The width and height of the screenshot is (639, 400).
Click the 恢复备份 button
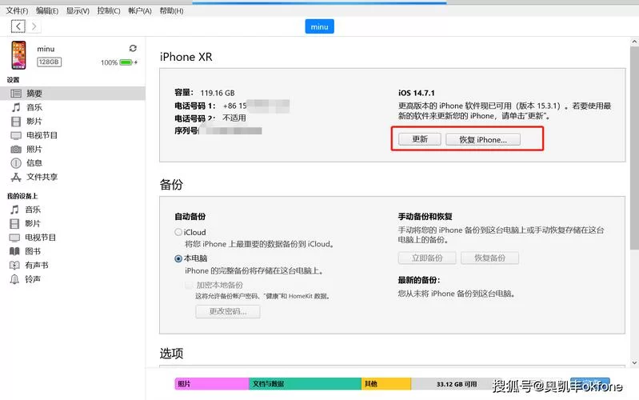coord(489,258)
